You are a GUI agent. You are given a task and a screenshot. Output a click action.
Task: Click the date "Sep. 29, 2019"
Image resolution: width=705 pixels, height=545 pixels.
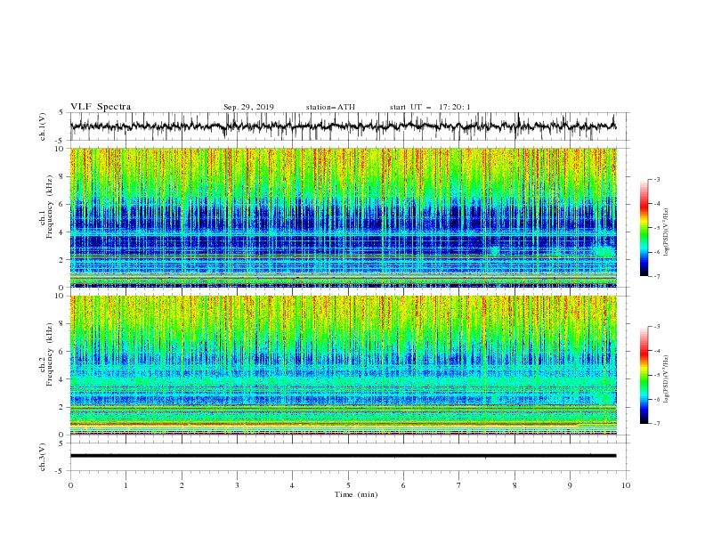pos(248,107)
